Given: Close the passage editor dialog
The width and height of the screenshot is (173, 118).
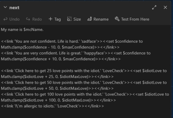Looking at the screenshot, I should point(165,7).
